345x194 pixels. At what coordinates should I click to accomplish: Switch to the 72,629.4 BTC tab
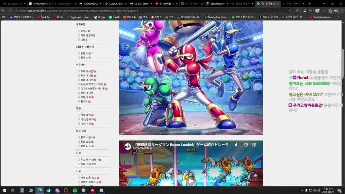click(115, 4)
